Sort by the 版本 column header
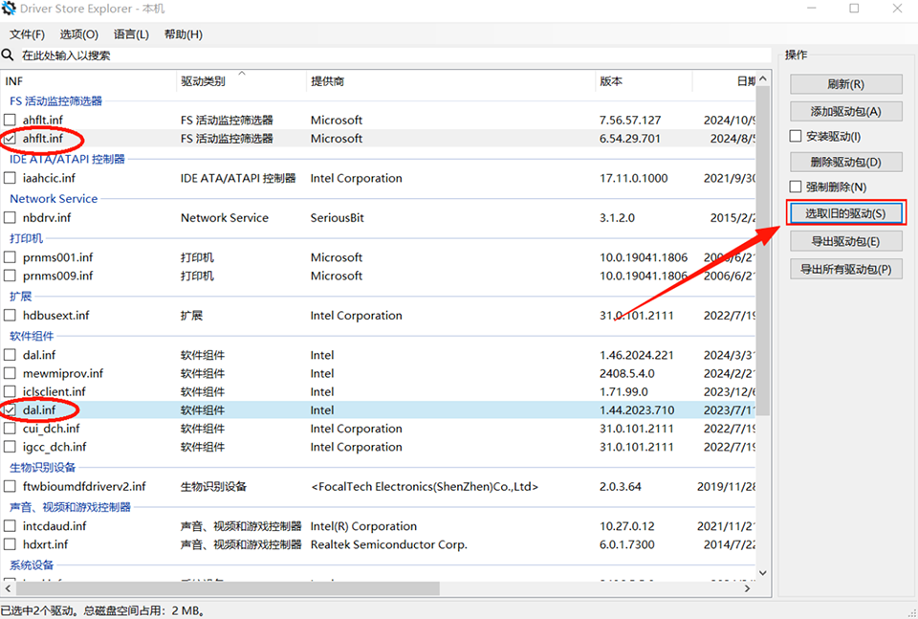The image size is (918, 619). 644,81
